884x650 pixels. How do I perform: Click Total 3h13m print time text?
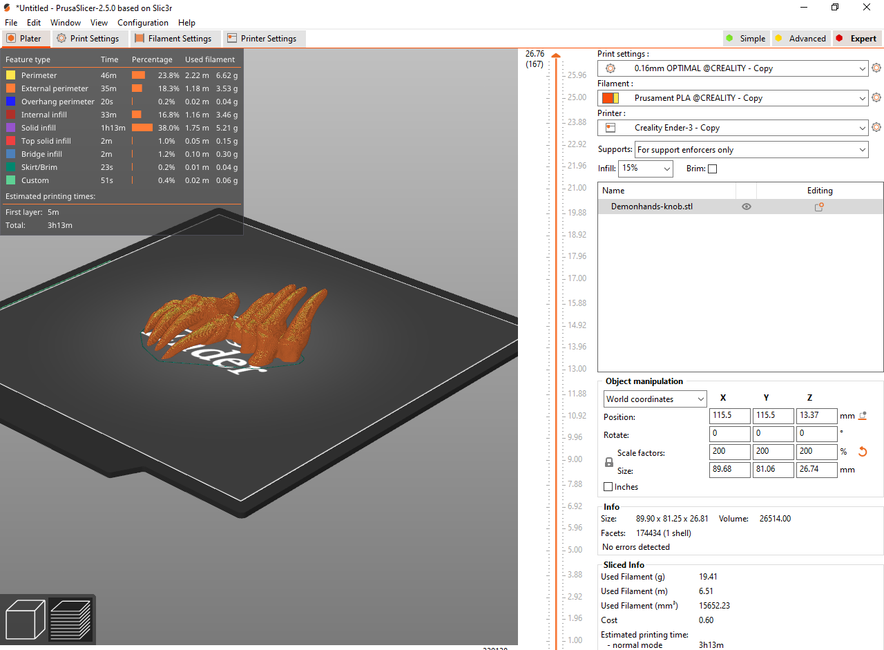[x=60, y=225]
